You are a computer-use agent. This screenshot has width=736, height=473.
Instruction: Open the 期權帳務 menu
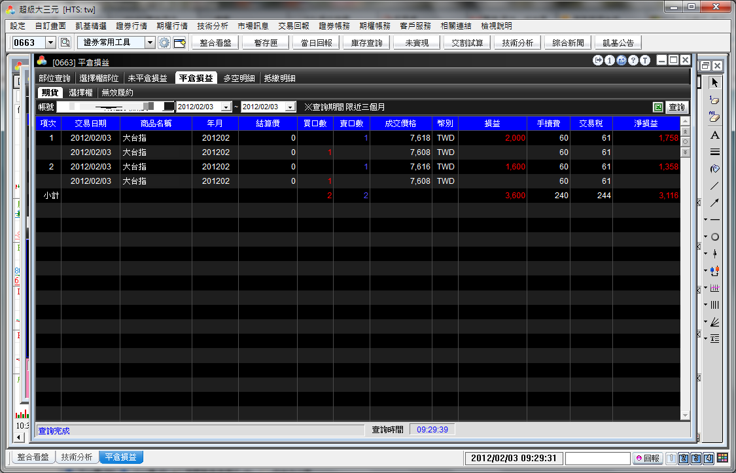375,26
